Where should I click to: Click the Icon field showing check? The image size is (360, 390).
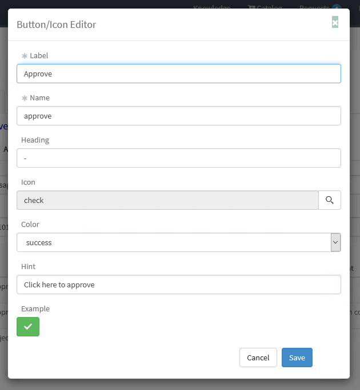[167, 200]
